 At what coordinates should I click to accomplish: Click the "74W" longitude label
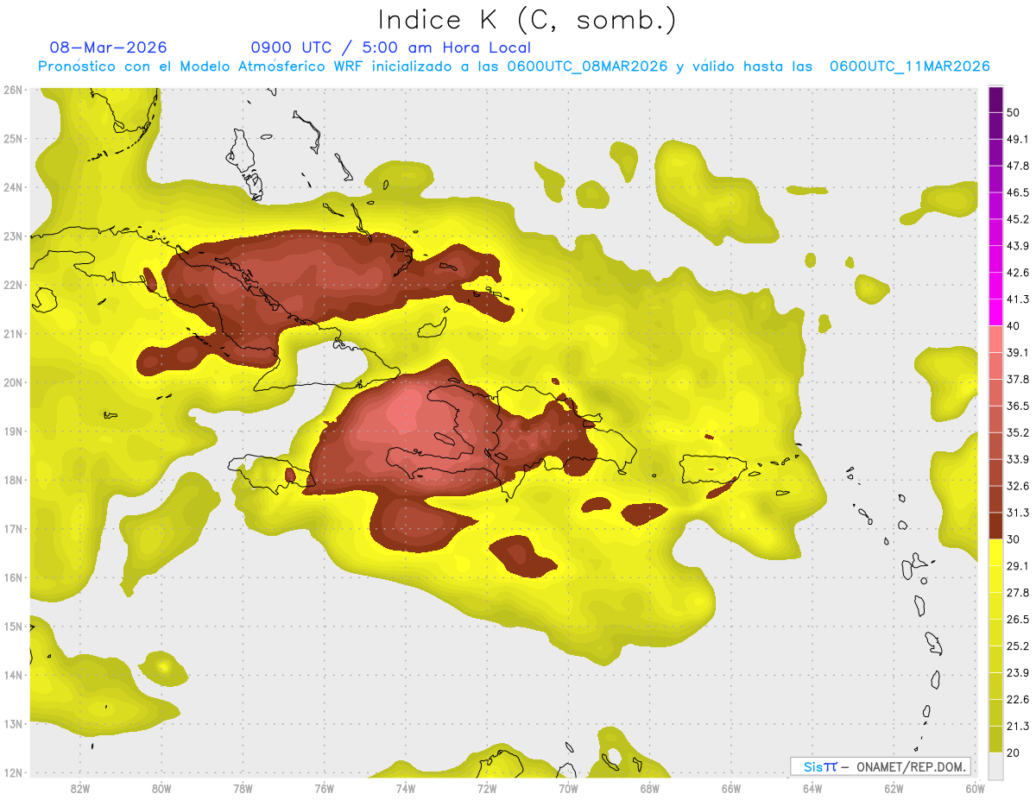pos(405,788)
